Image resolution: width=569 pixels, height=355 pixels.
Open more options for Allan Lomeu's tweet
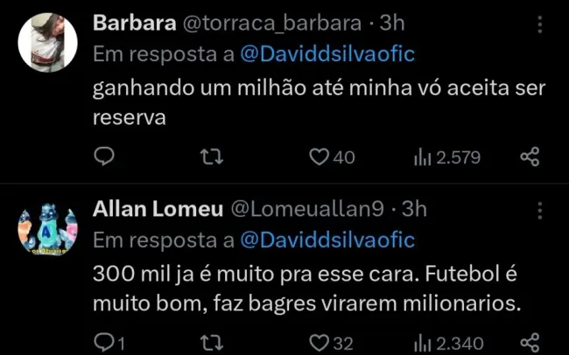coord(540,212)
